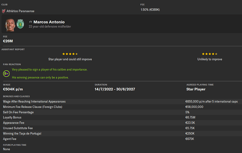
Task: Click the €6.75M loyalty bonus value
Action: pos(190,117)
